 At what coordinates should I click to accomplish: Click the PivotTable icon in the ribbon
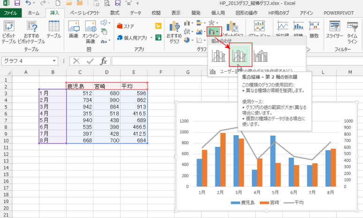pos(8,31)
